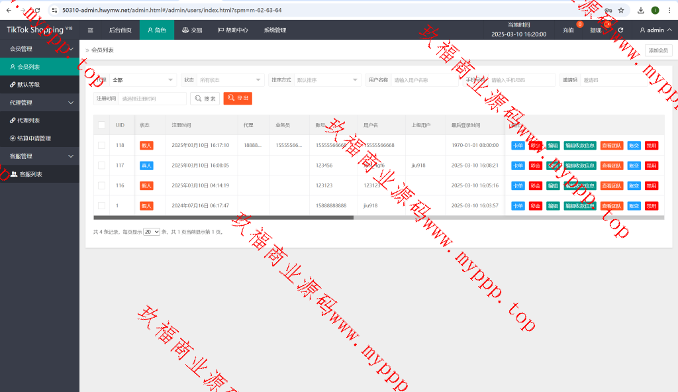
Task: Collapse 会员管理 sidebar group
Action: coord(40,49)
